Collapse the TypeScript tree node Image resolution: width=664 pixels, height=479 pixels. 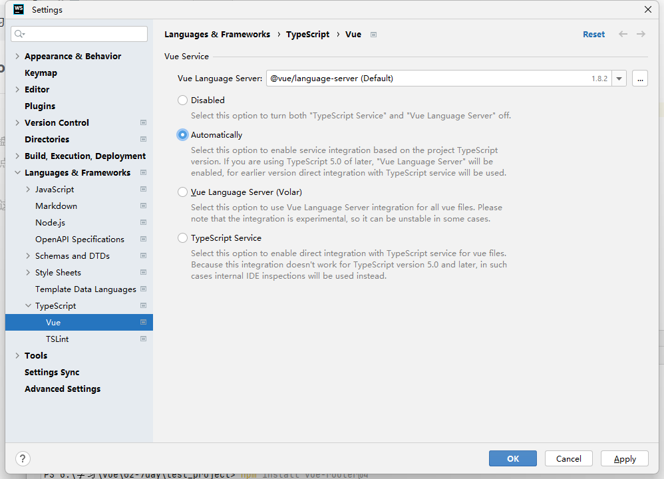tap(28, 306)
